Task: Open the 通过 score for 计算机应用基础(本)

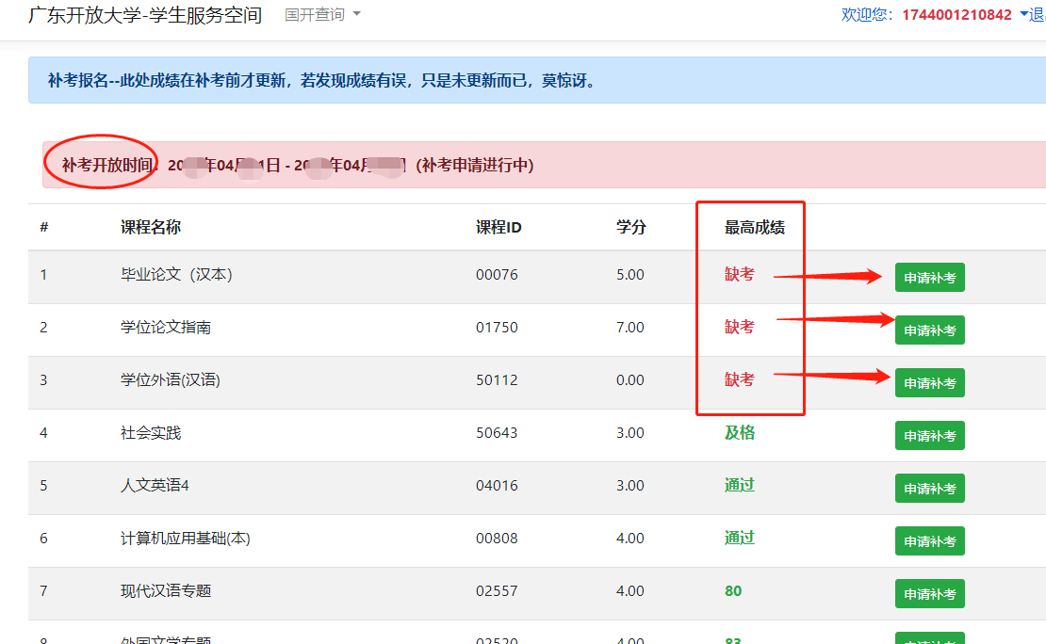Action: [x=739, y=538]
